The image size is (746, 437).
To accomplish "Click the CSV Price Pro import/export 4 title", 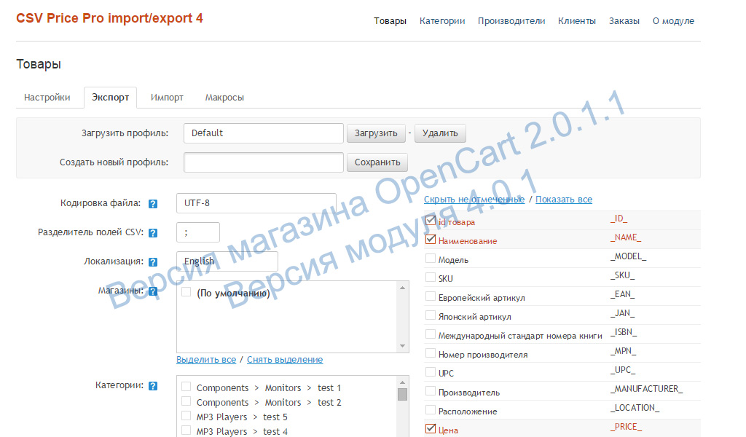I will [109, 18].
